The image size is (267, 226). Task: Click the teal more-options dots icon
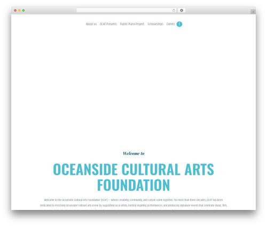point(179,24)
